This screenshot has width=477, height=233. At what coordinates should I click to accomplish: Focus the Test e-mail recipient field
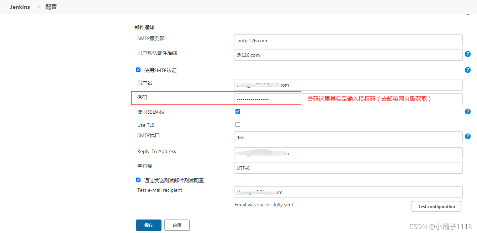tap(348, 192)
